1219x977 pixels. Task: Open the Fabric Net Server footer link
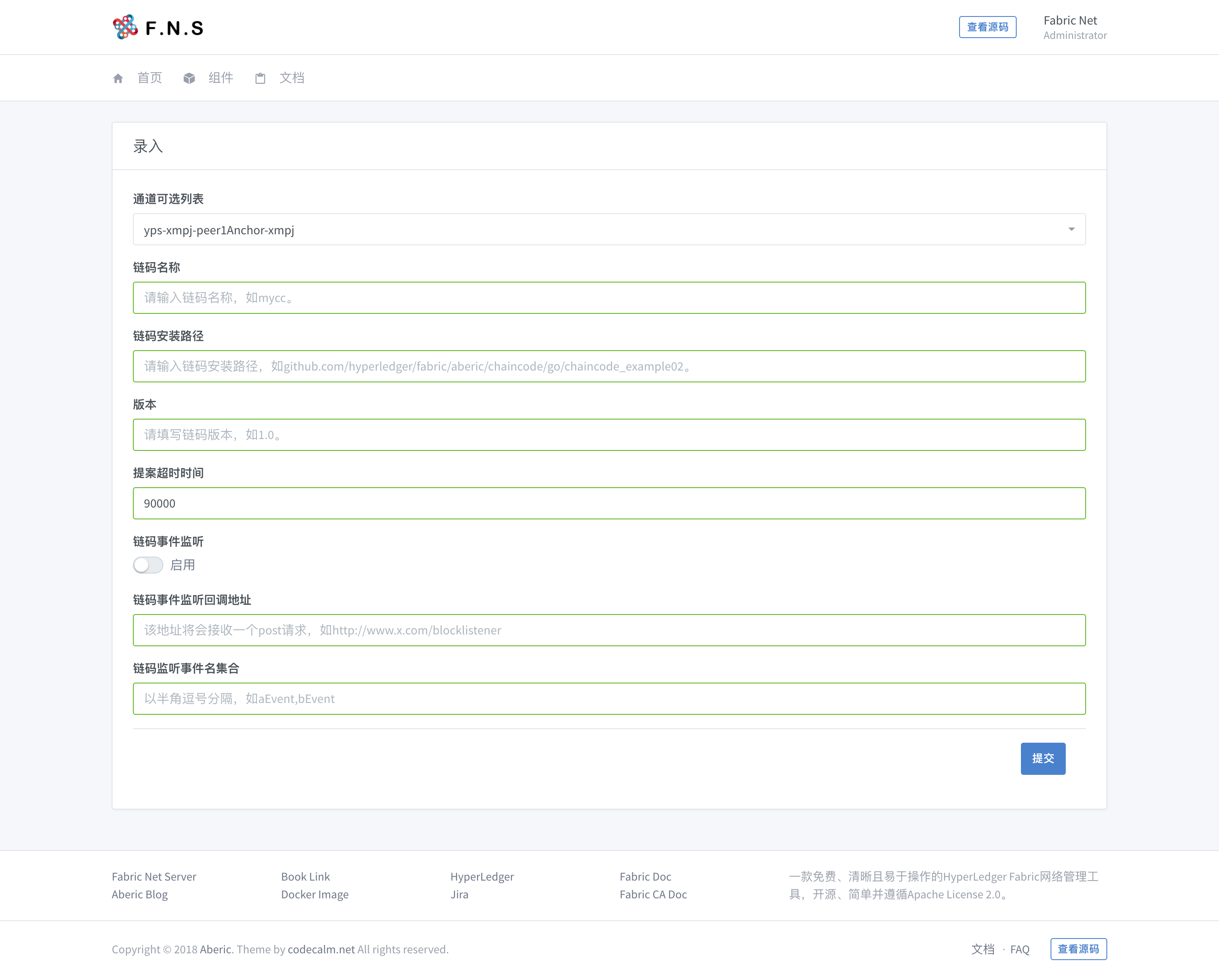tap(154, 876)
